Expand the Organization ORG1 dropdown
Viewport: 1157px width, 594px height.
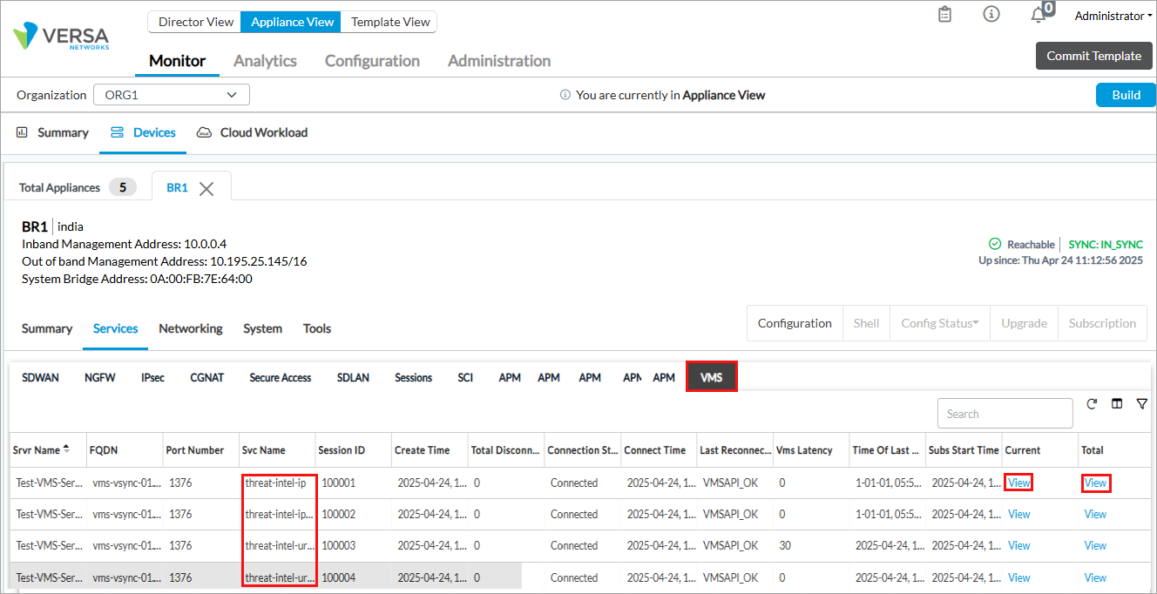(x=171, y=95)
